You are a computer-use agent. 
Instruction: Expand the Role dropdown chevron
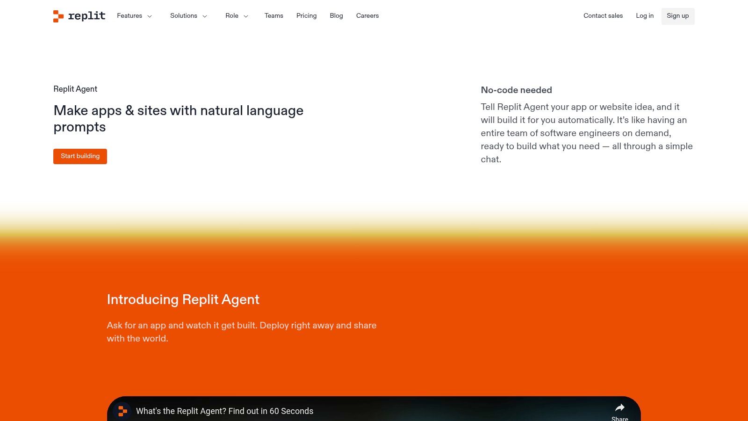(x=246, y=16)
